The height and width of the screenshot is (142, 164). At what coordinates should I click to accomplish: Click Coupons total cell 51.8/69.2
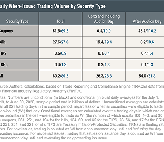61,31
